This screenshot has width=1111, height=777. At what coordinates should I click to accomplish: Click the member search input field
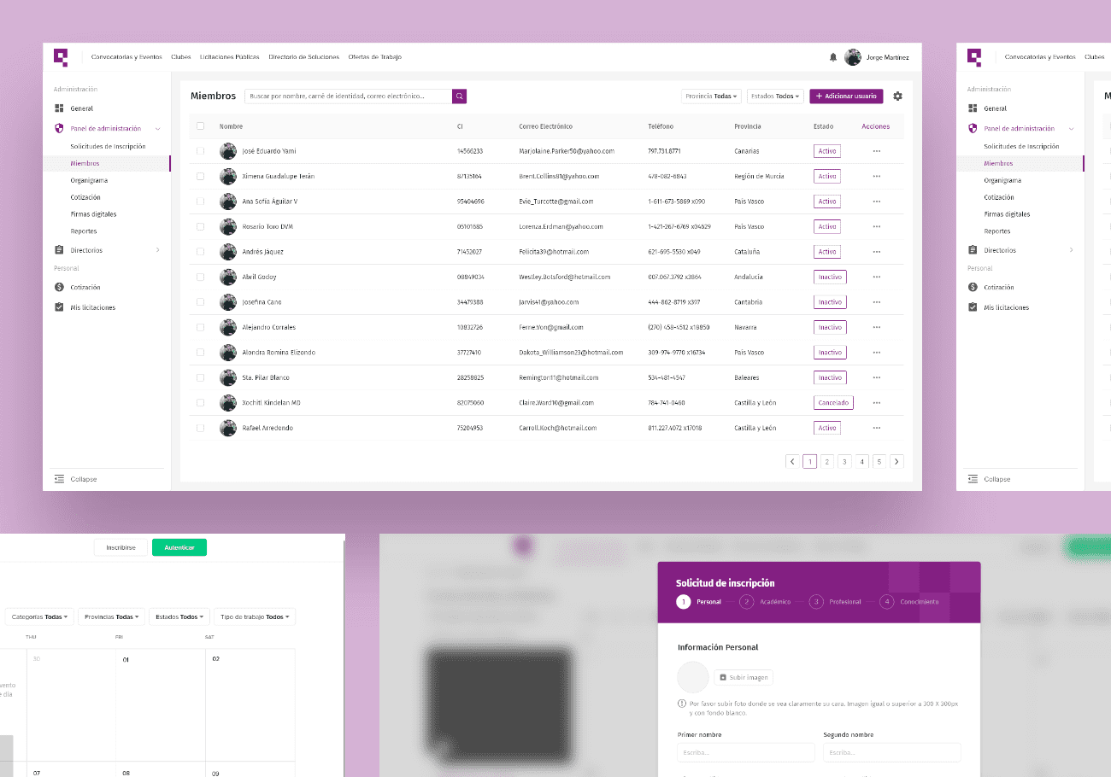click(x=348, y=96)
